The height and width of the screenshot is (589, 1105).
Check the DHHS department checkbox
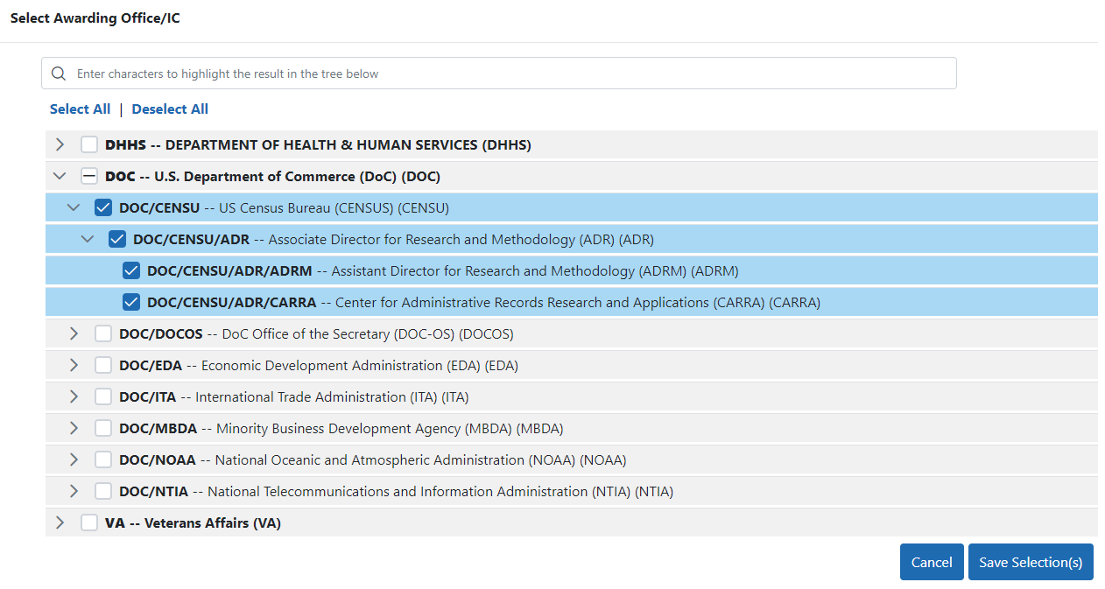click(89, 144)
